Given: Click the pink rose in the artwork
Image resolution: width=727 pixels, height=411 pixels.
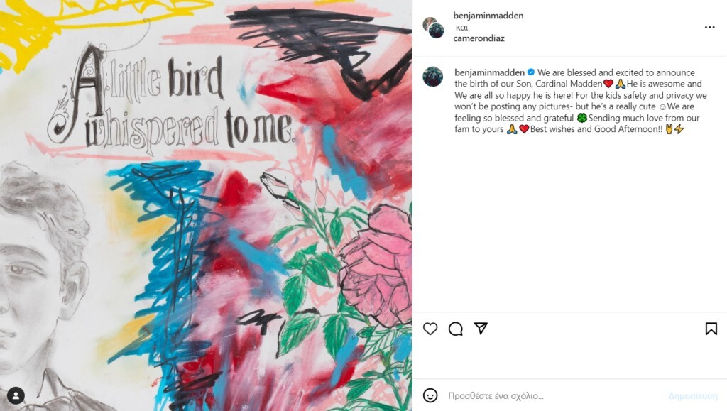Looking at the screenshot, I should pyautogui.click(x=378, y=265).
